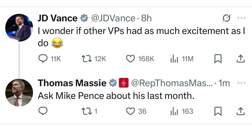The image size is (252, 128).
Task: Open more options for Massie's reply
Action: tap(241, 83)
